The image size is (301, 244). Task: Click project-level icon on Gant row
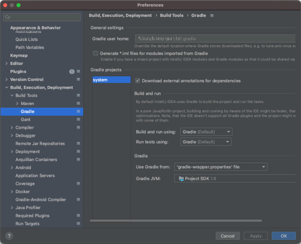tap(78, 119)
